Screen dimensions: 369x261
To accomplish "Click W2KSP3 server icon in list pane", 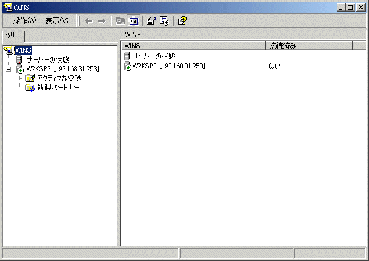I will coord(127,66).
